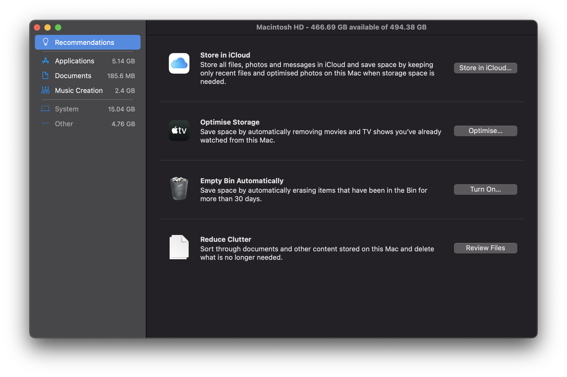567x377 pixels.
Task: Select the Other sidebar item
Action: coord(64,123)
